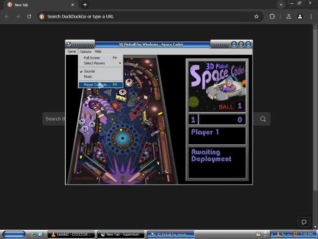The image size is (318, 239).
Task: Open the Help menu in Pinball
Action: point(98,51)
